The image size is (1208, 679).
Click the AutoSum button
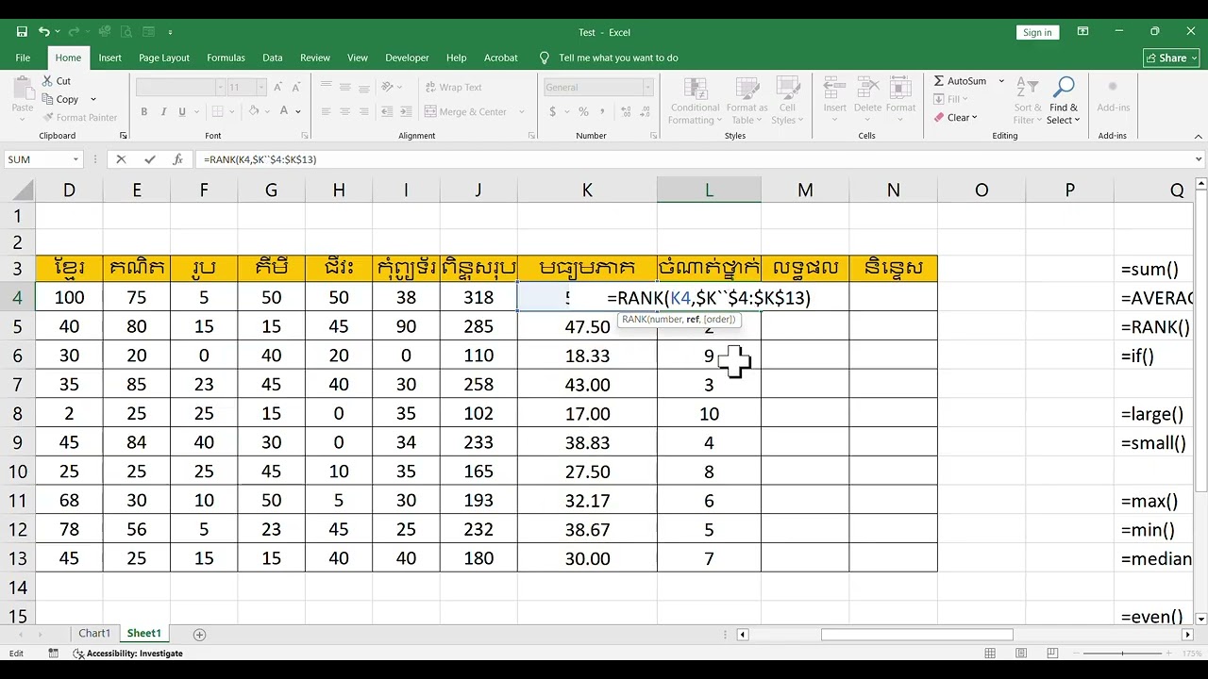959,81
